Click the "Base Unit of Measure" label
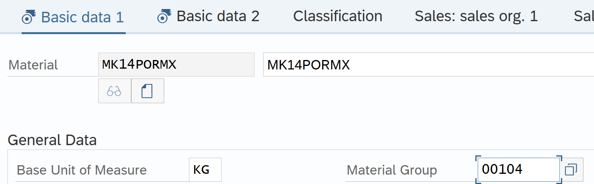The height and width of the screenshot is (184, 594). click(82, 170)
